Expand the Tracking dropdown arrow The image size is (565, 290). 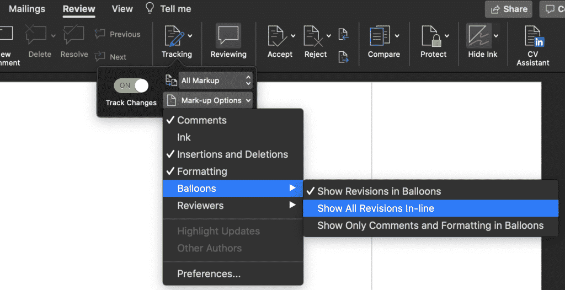[x=190, y=36]
